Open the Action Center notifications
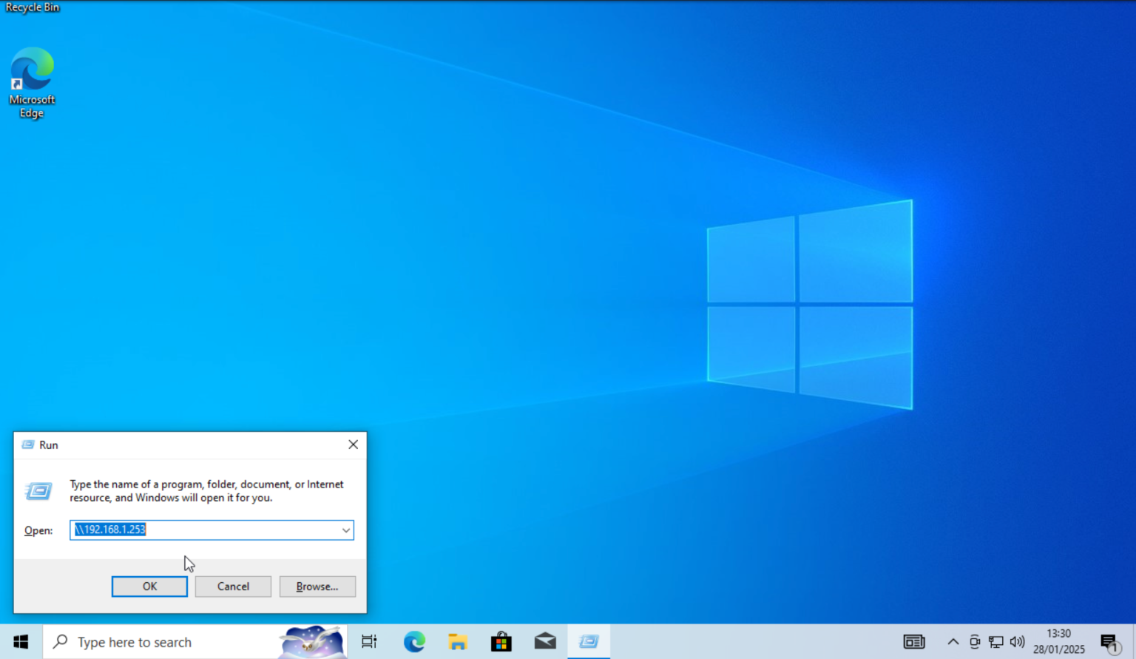The height and width of the screenshot is (659, 1136). (x=1110, y=642)
